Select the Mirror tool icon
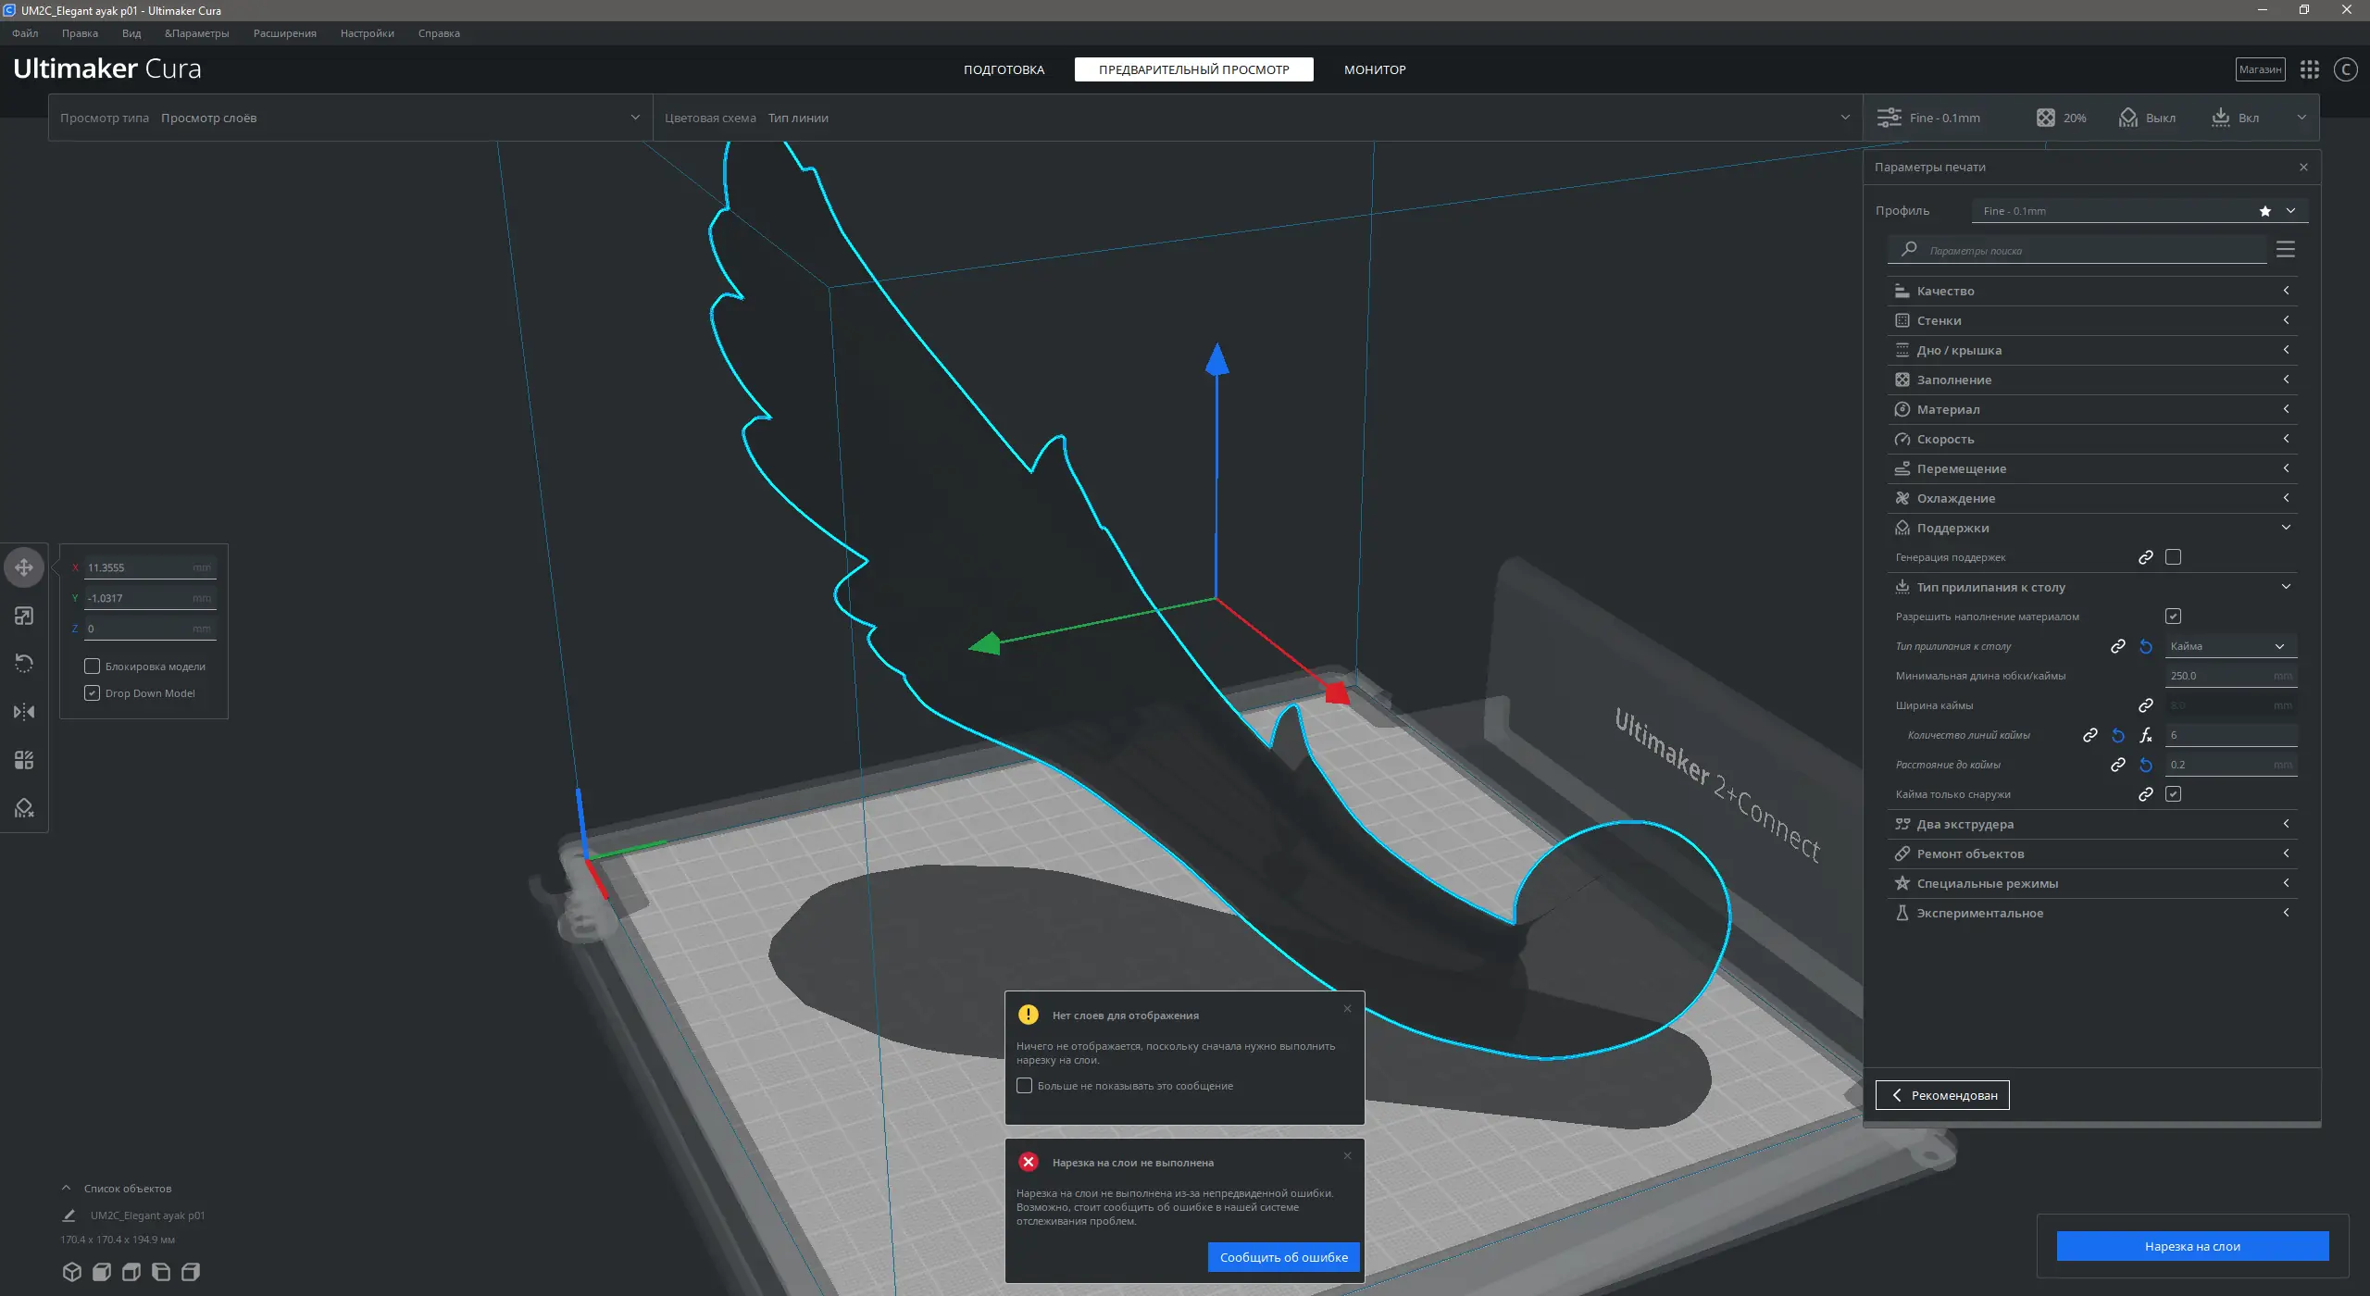 24,712
